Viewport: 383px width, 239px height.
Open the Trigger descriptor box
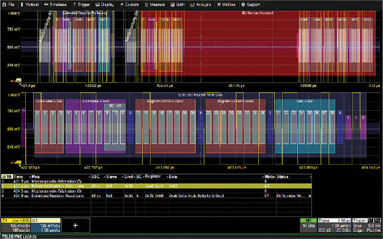366,225
